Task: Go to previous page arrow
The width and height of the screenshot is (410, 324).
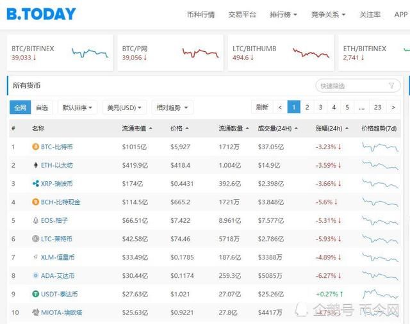Action: 280,107
